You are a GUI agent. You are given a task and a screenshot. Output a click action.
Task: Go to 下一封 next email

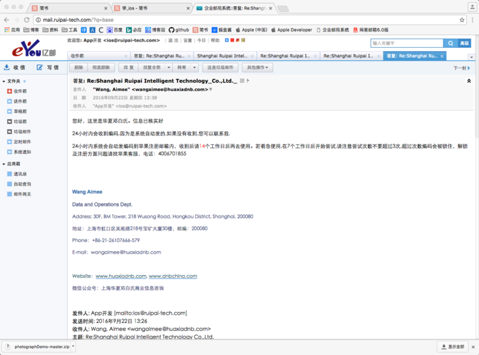click(462, 68)
